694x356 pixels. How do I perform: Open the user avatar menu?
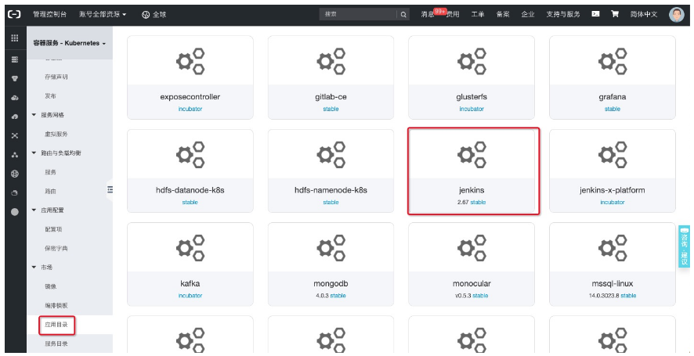pyautogui.click(x=676, y=15)
